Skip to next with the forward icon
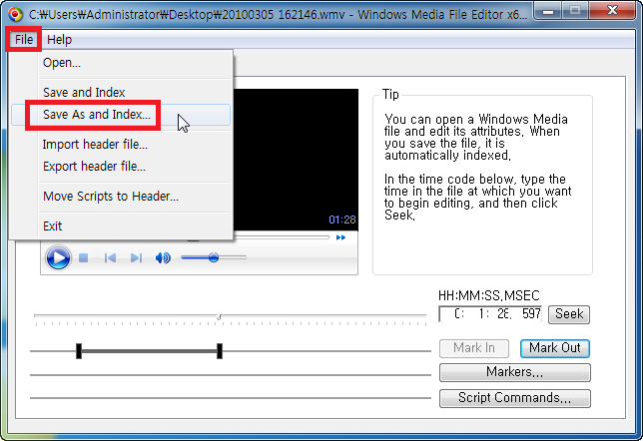 136,257
